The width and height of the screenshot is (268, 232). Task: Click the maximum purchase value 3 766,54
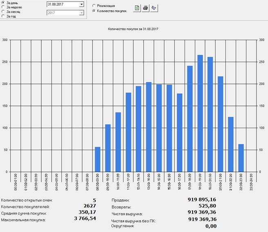(x=85, y=218)
